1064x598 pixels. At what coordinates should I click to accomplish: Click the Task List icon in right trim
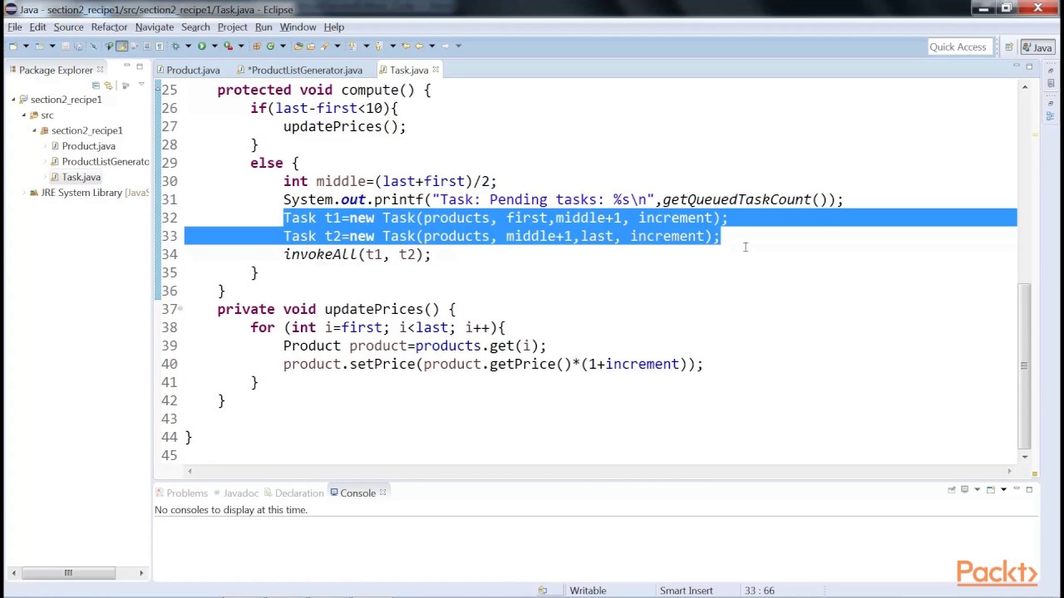(1051, 83)
